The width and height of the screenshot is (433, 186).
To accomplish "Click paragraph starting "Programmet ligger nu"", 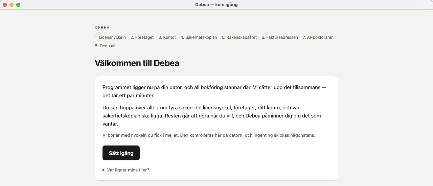I will point(214,91).
